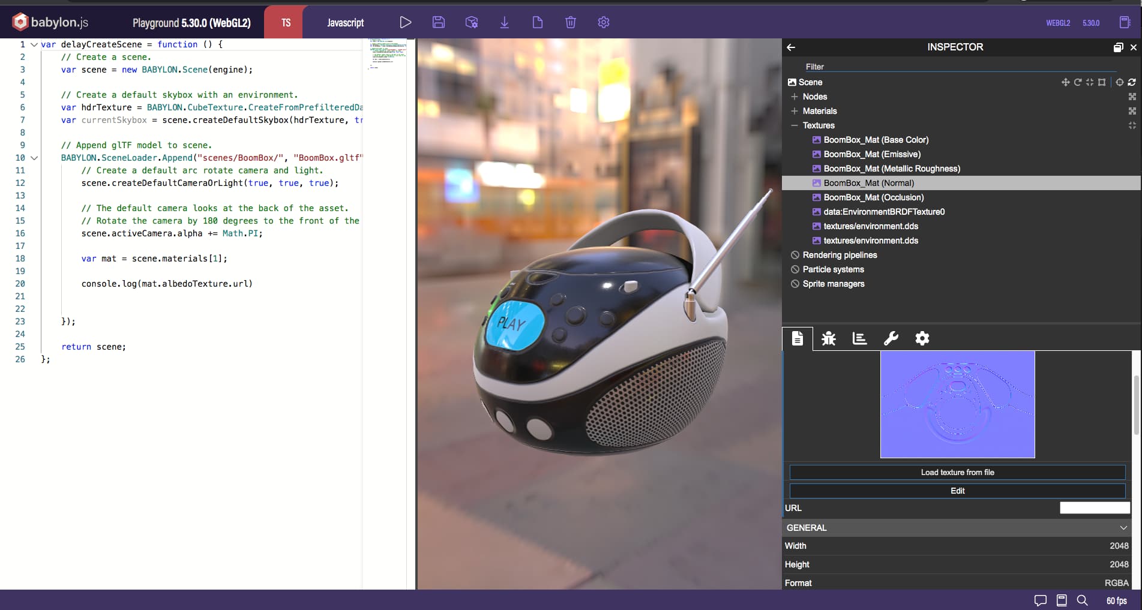Toggle the picking crosshair in Scene row

click(1120, 82)
